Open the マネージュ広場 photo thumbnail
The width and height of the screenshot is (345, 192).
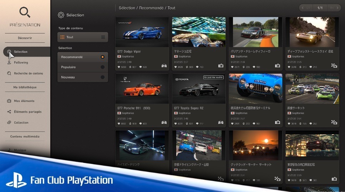(199, 32)
